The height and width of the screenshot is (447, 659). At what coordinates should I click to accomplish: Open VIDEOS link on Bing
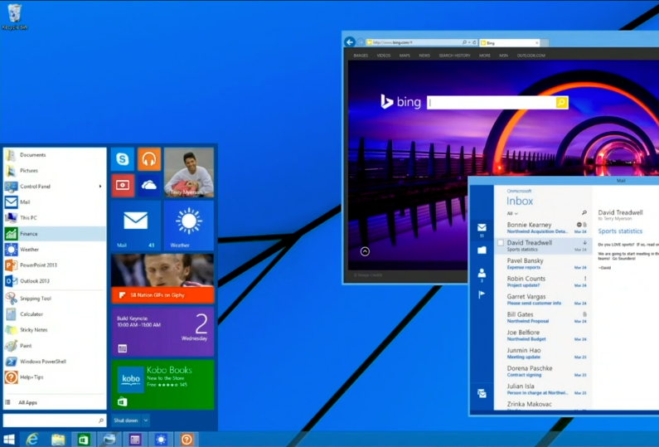[383, 56]
